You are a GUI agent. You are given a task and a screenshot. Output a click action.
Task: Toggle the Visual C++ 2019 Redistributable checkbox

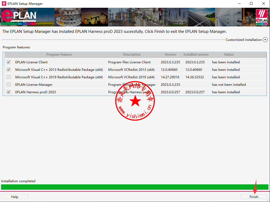click(x=9, y=77)
